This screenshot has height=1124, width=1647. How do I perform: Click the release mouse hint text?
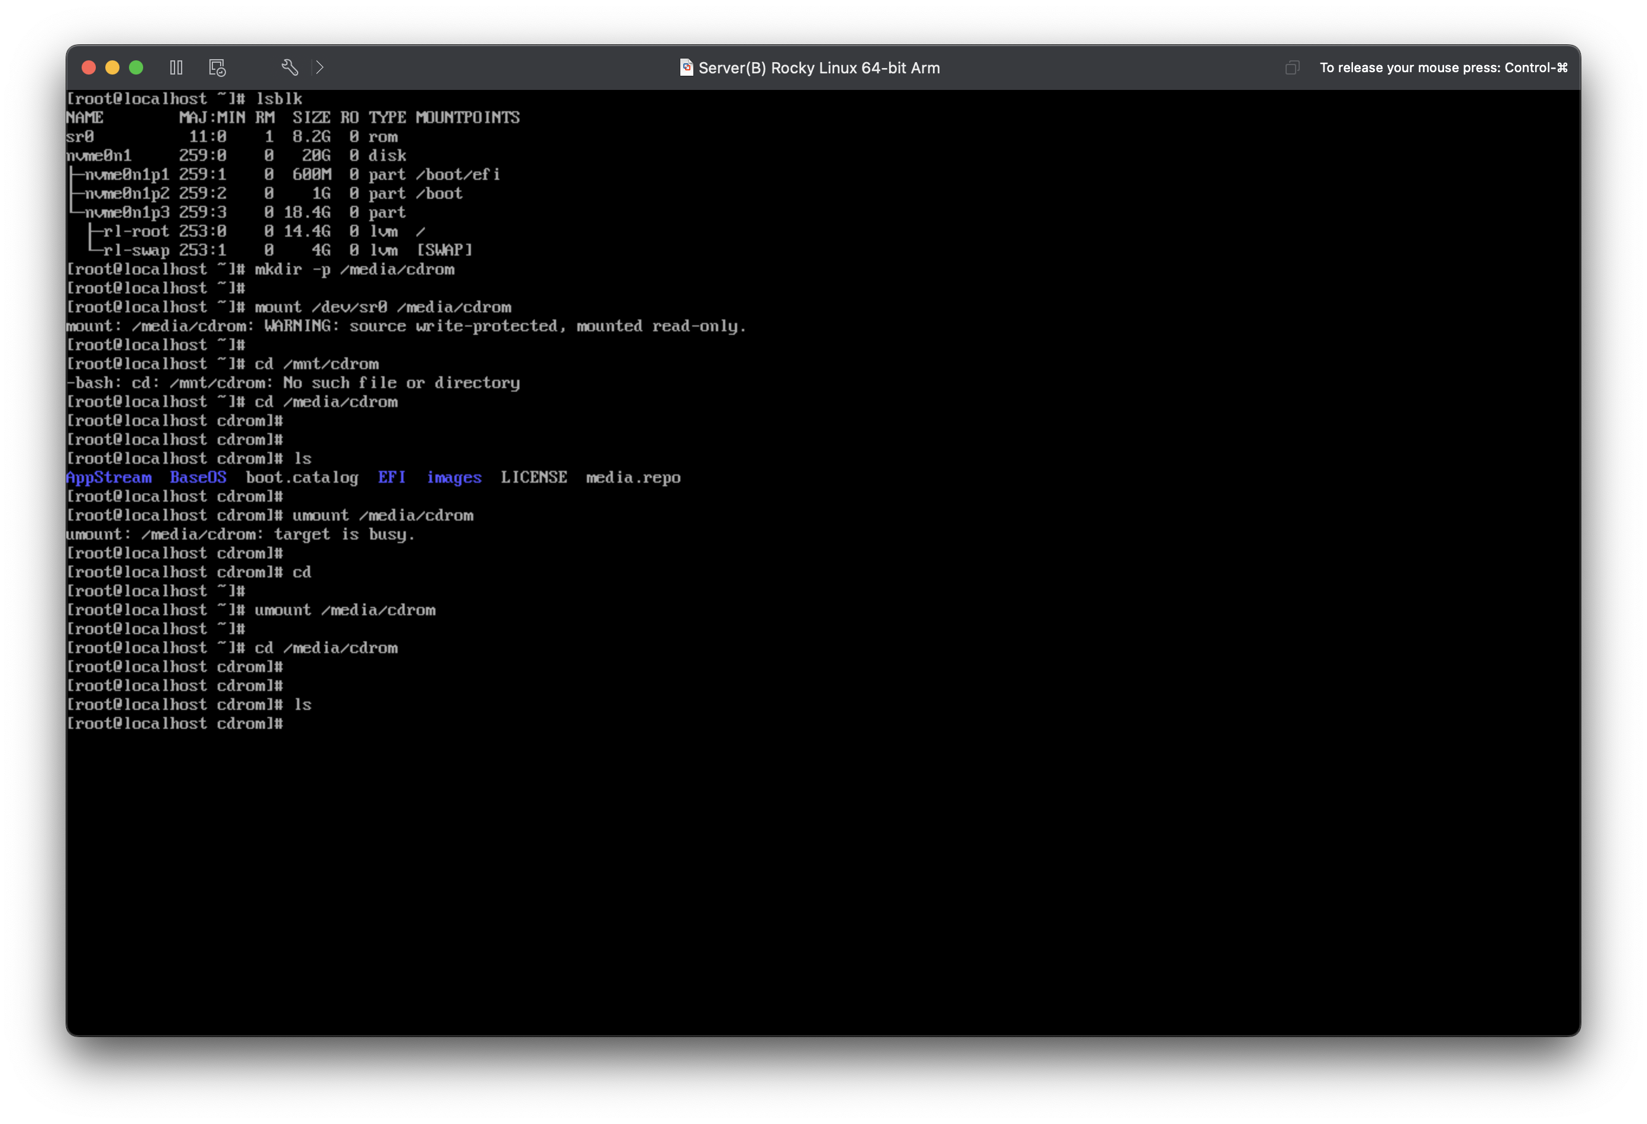pos(1443,67)
